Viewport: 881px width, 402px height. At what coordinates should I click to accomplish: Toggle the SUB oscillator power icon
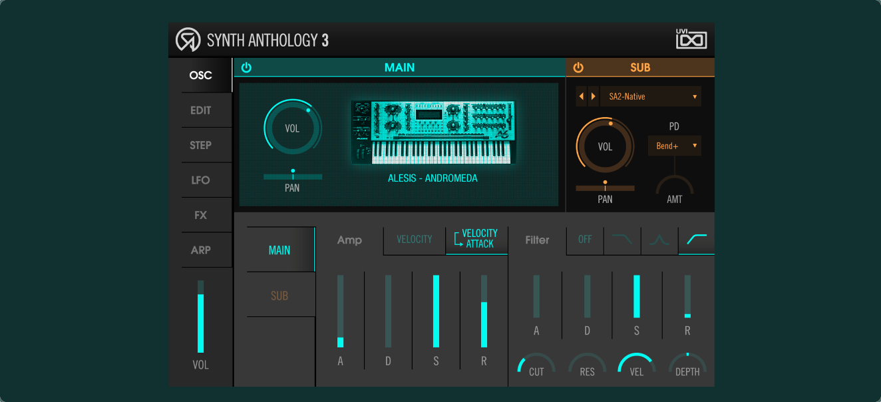pos(578,67)
